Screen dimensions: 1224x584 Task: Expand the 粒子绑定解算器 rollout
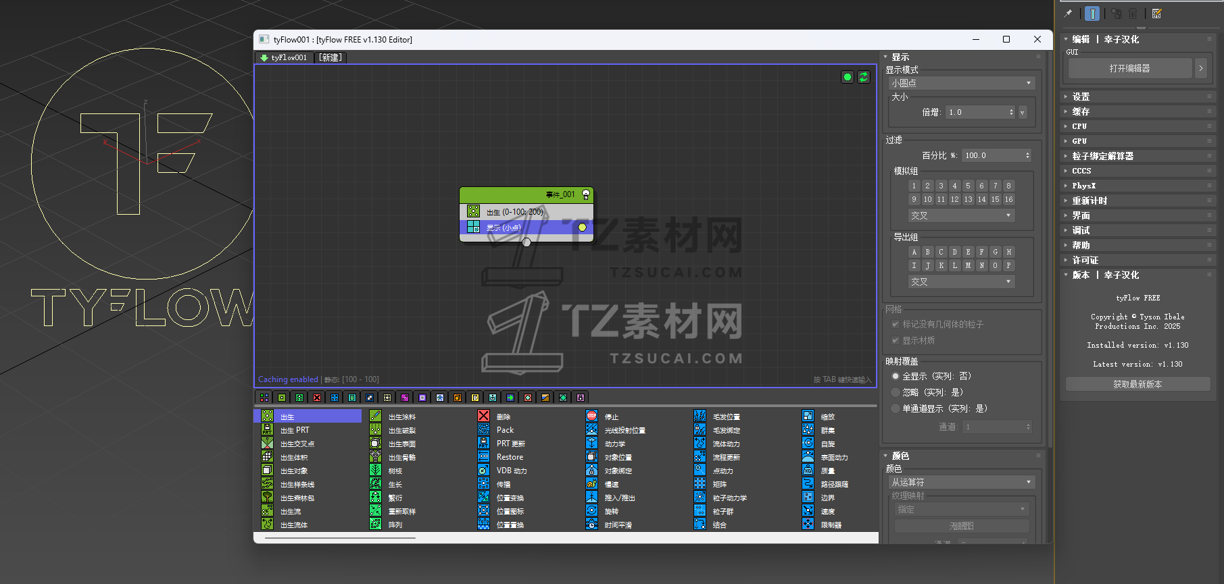point(1137,156)
